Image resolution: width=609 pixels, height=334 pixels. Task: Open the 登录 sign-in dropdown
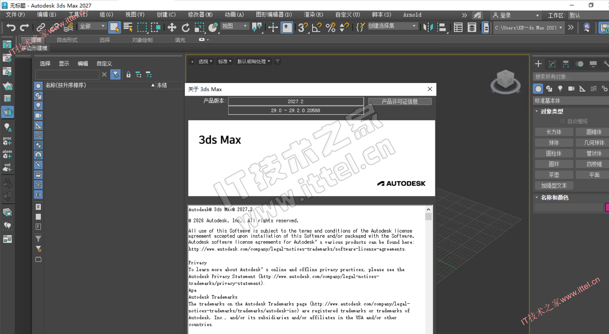[516, 15]
